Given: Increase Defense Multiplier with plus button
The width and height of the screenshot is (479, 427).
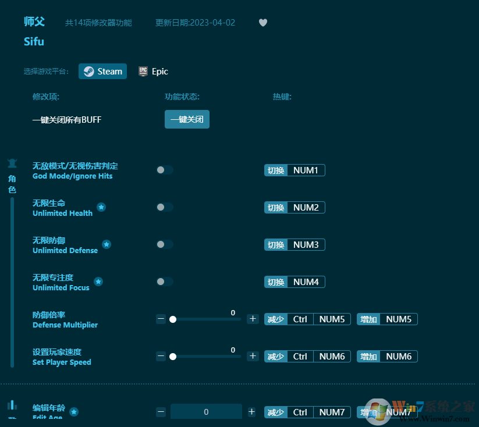Looking at the screenshot, I should coord(253,319).
